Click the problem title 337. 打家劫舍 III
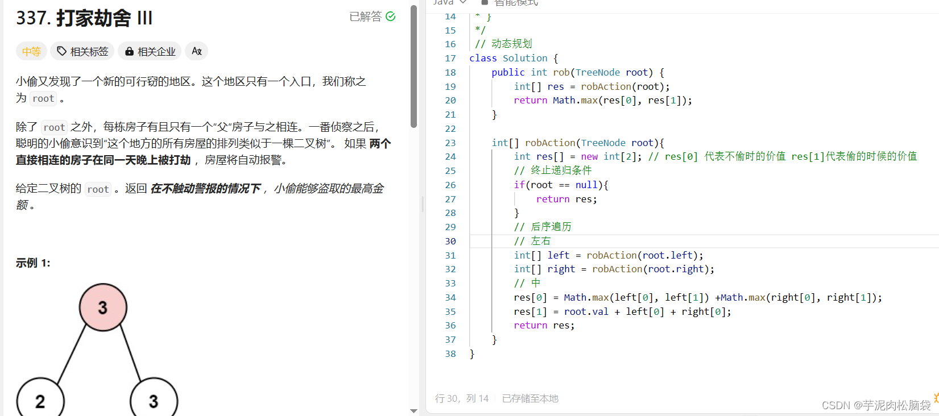The width and height of the screenshot is (939, 416). [84, 18]
